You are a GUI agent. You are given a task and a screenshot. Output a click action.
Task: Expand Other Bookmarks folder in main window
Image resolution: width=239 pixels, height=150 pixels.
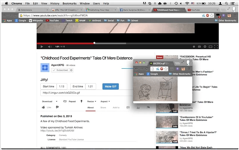[x=226, y=20]
